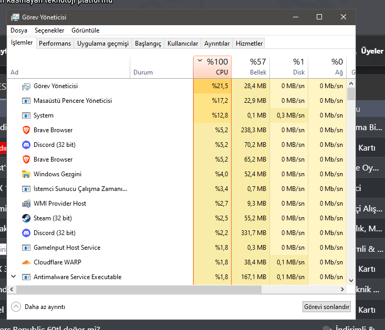Click the vertical scrollbar thumb
This screenshot has height=330, width=385.
[x=351, y=94]
